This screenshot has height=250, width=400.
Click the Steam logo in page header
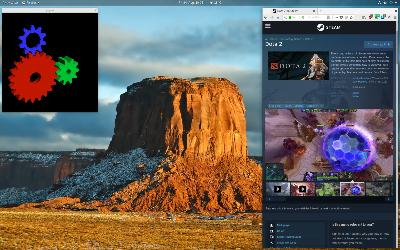329,27
